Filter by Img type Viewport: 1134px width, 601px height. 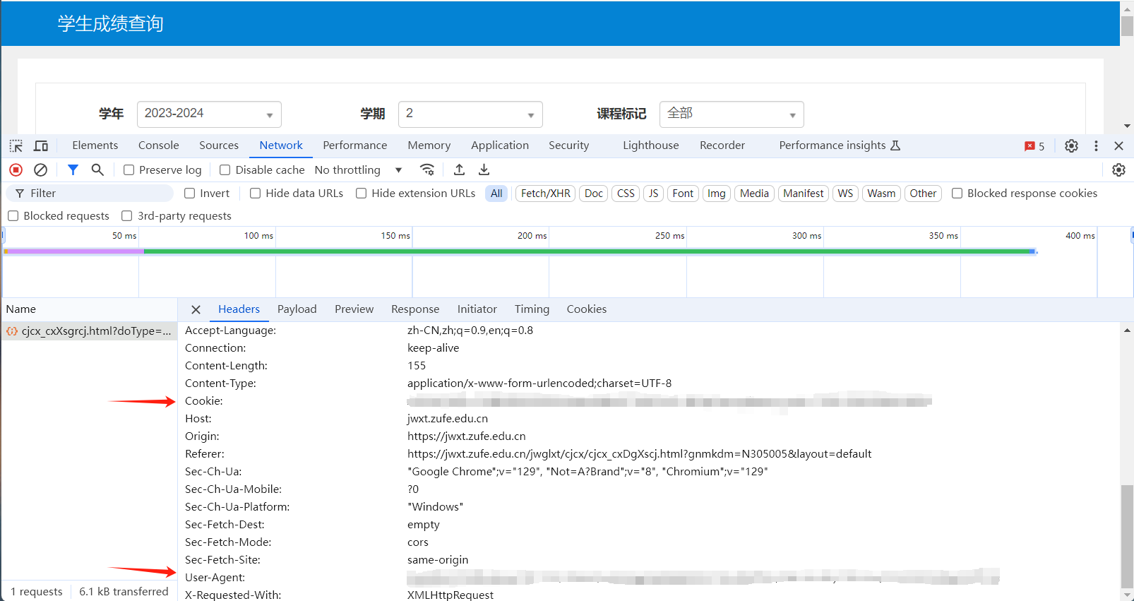point(717,194)
